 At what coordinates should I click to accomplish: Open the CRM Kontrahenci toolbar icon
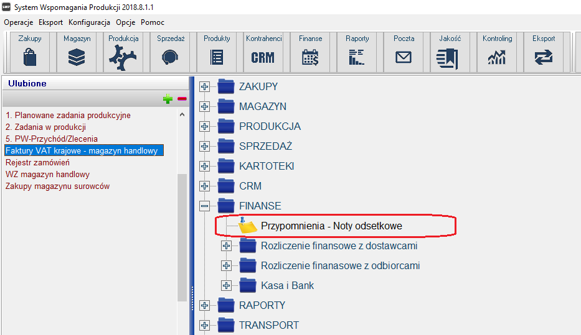(263, 57)
